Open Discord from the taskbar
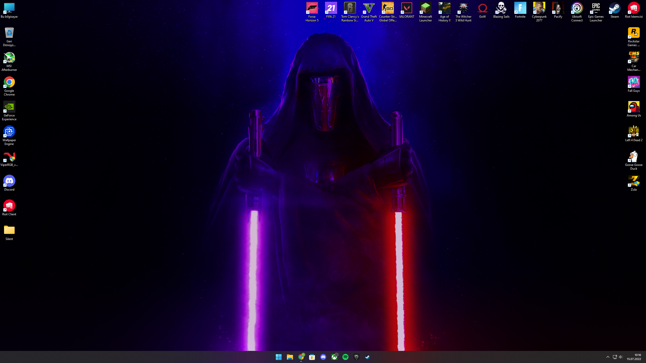Screen dimensions: 646x363 [x=323, y=357]
